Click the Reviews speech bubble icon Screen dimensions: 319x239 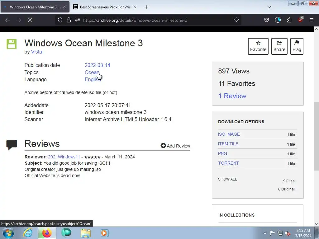(12, 145)
